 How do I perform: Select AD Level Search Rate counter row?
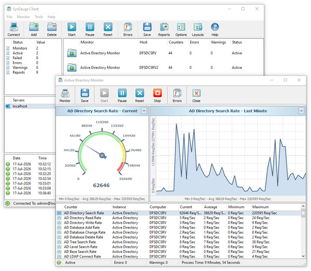click(178, 247)
